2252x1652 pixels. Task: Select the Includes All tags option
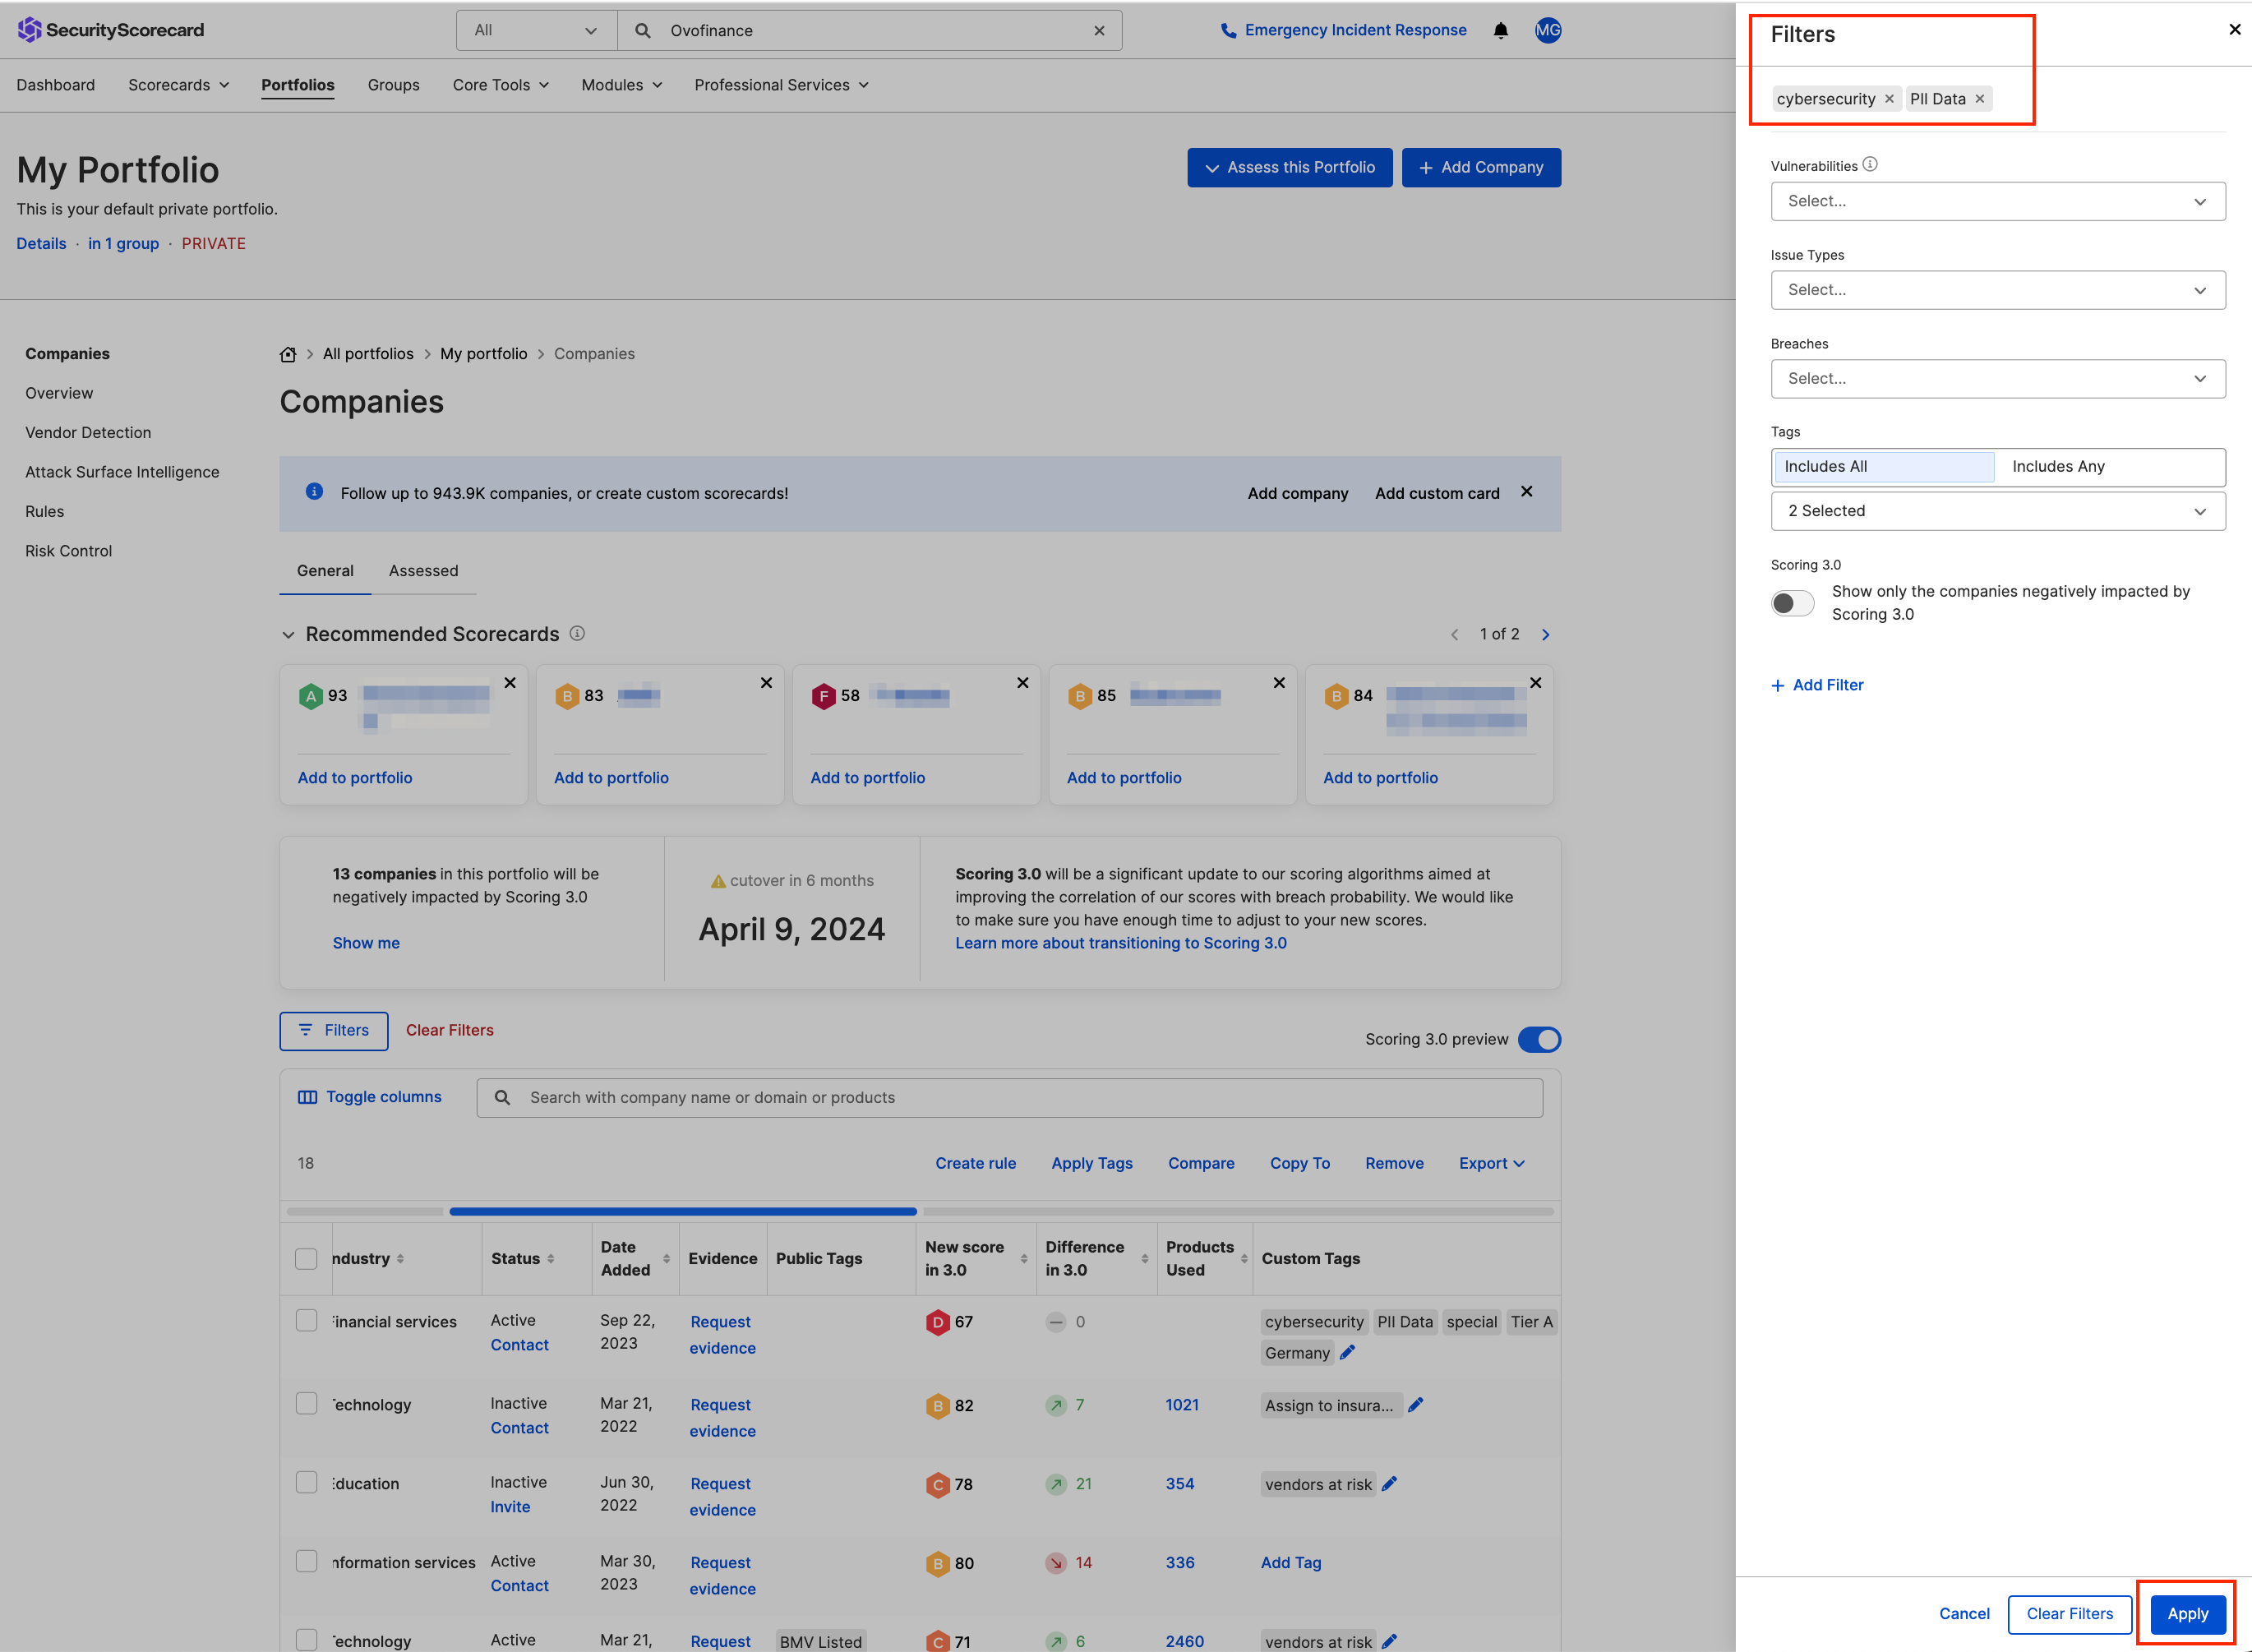pyautogui.click(x=1884, y=467)
